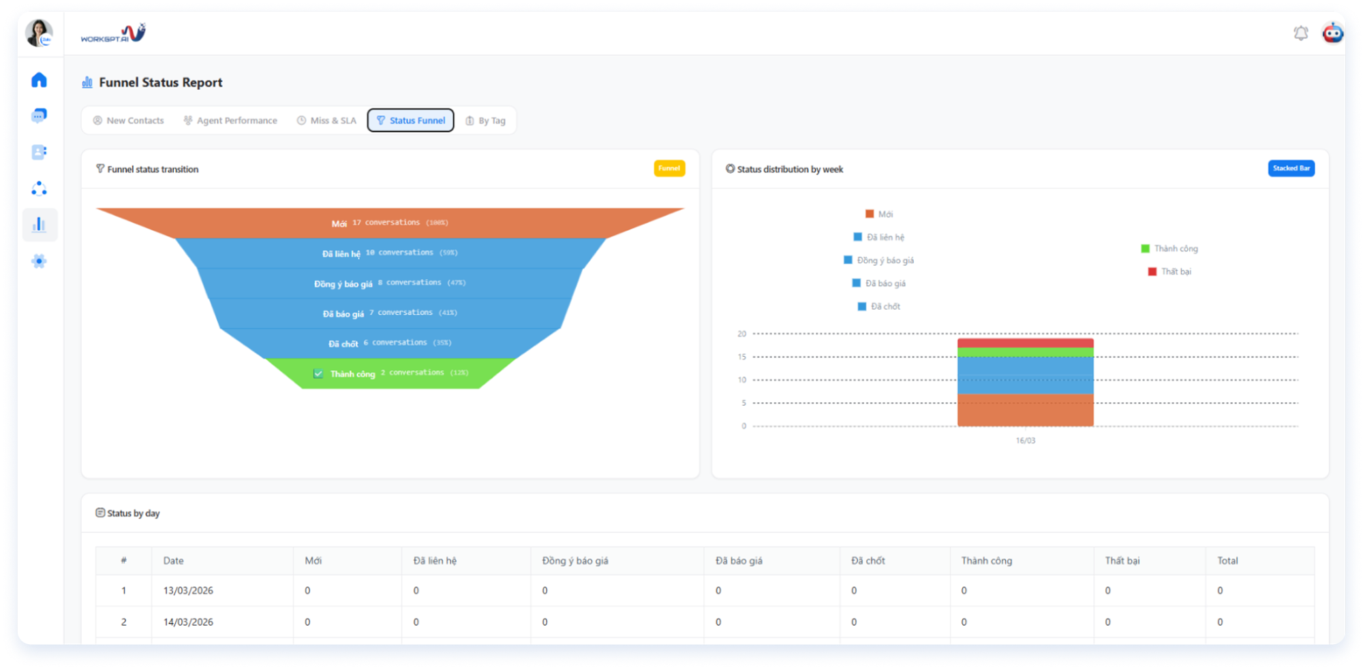Open the chat conversations sidebar icon

[39, 116]
